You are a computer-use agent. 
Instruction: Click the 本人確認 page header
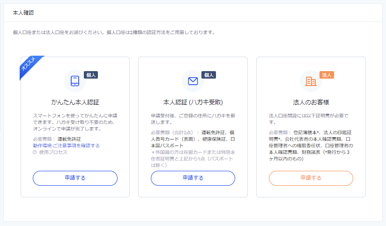(x=23, y=12)
